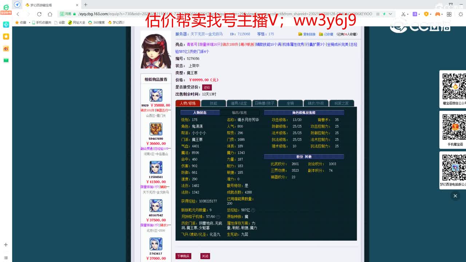Click the scissors screenshot tool icon
466x262 pixels.
click(x=403, y=14)
